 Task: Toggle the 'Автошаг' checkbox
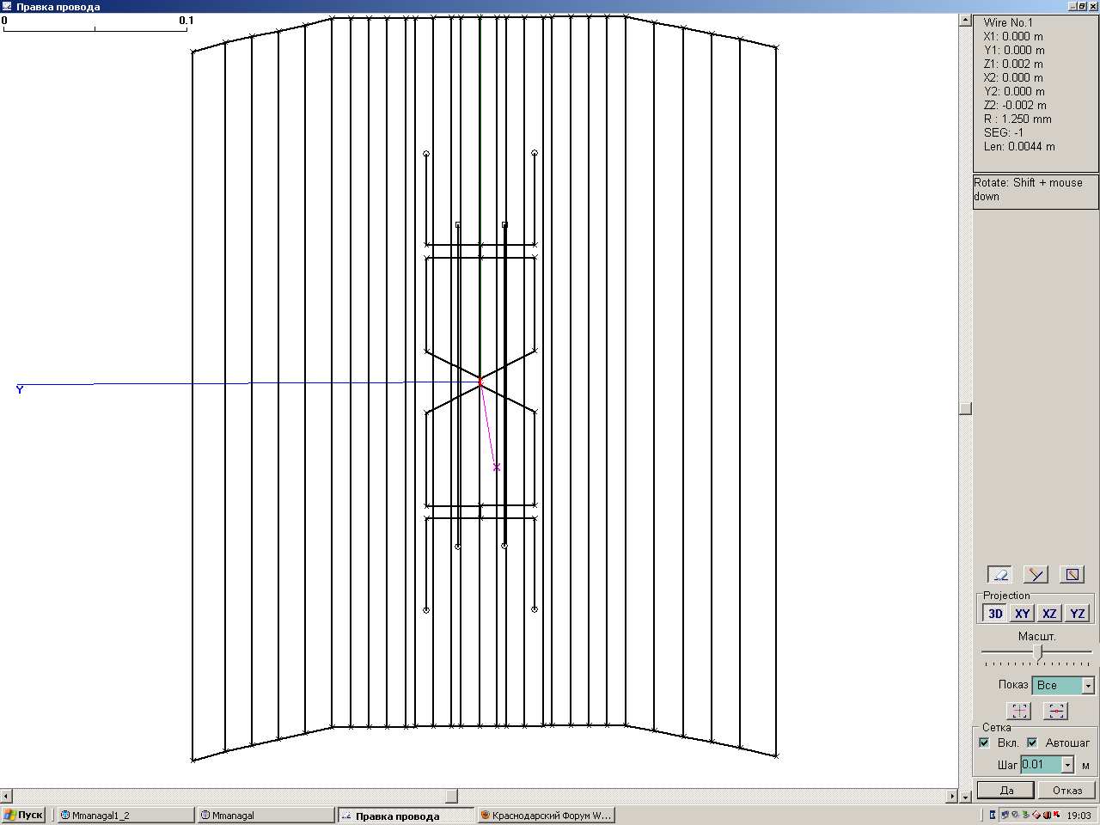[1032, 742]
